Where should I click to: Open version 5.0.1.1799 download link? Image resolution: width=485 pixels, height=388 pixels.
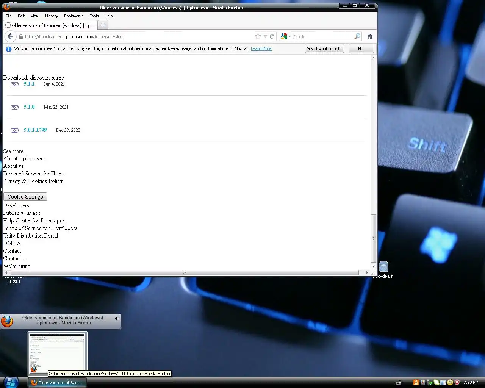(x=35, y=130)
